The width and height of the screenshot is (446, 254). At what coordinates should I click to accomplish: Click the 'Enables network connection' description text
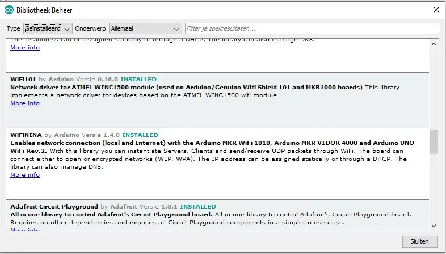pyautogui.click(x=212, y=155)
